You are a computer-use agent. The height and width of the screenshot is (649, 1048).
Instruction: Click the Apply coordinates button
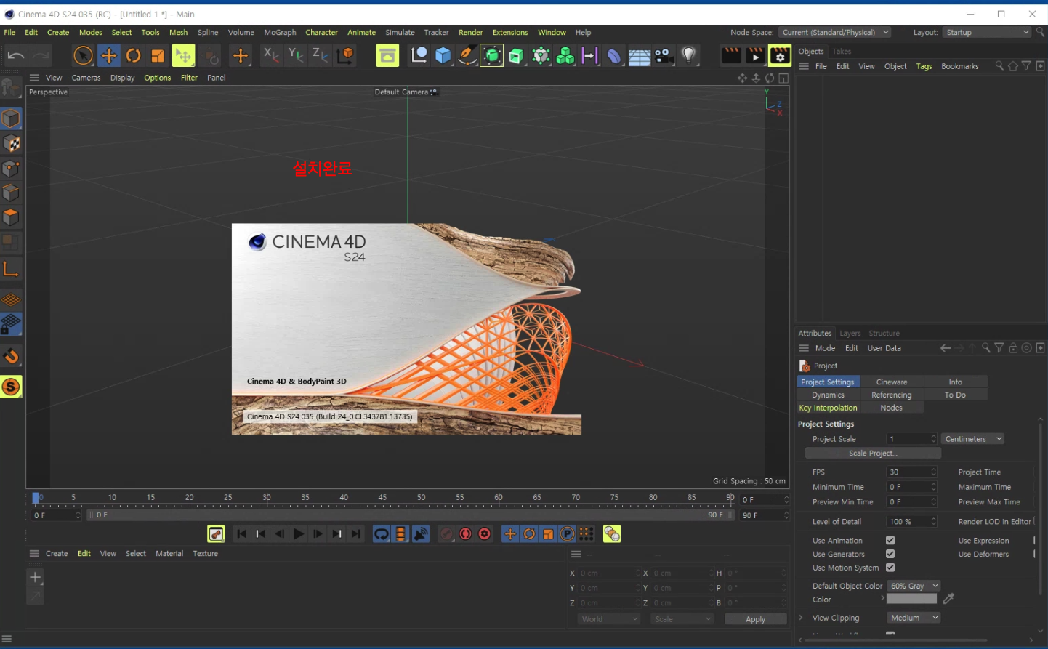tap(756, 619)
